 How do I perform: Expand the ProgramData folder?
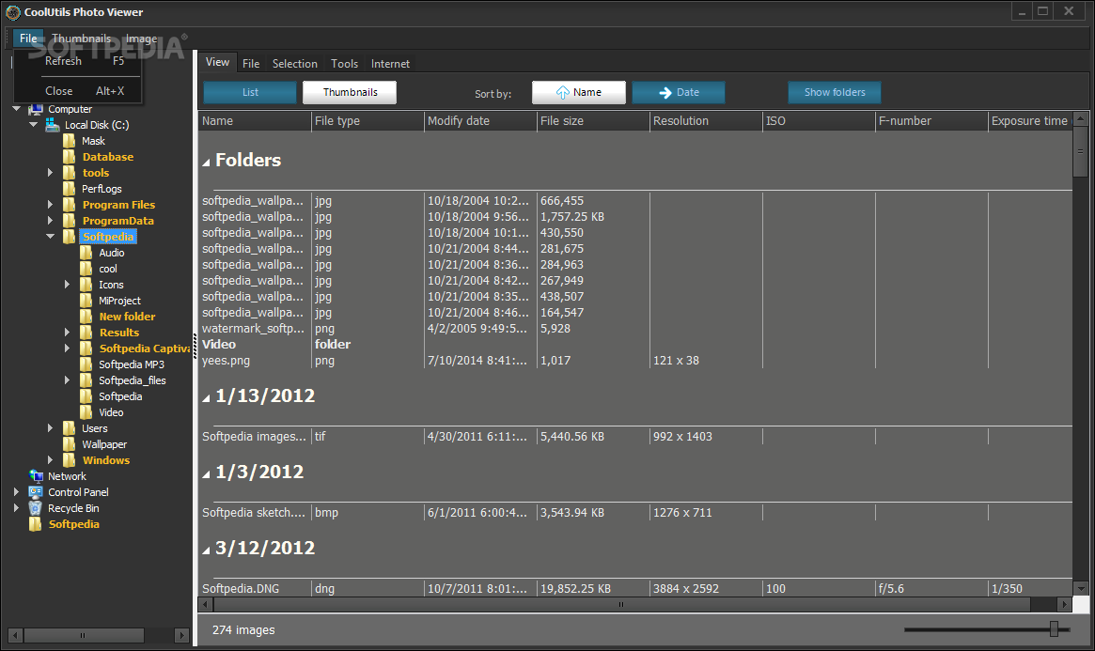click(x=50, y=221)
